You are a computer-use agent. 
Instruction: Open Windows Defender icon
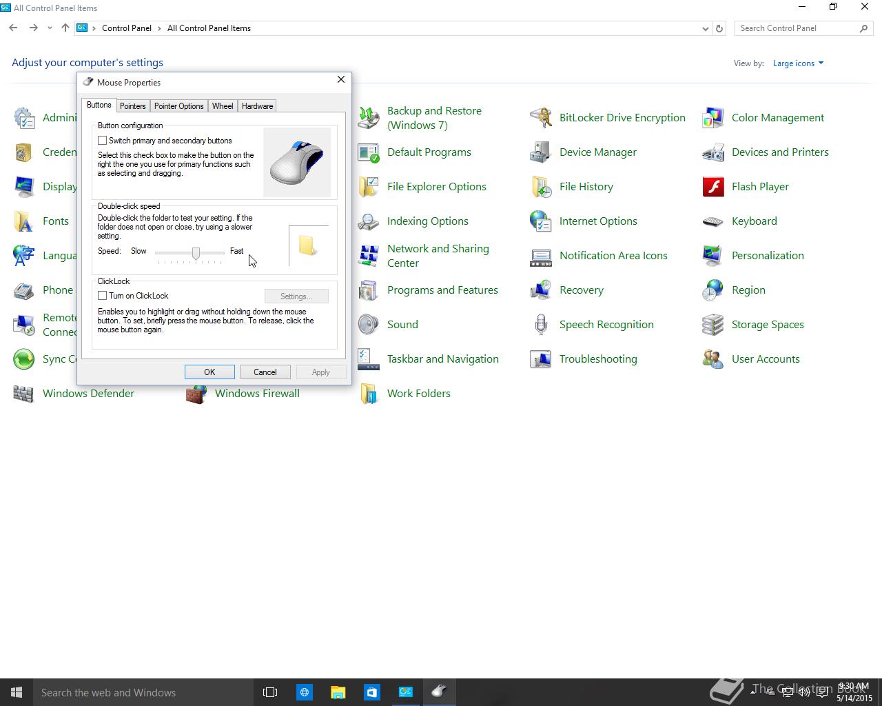(24, 394)
